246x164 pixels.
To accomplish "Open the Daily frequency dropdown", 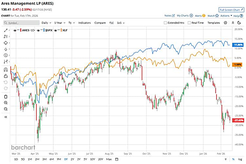I will click(x=46, y=23).
